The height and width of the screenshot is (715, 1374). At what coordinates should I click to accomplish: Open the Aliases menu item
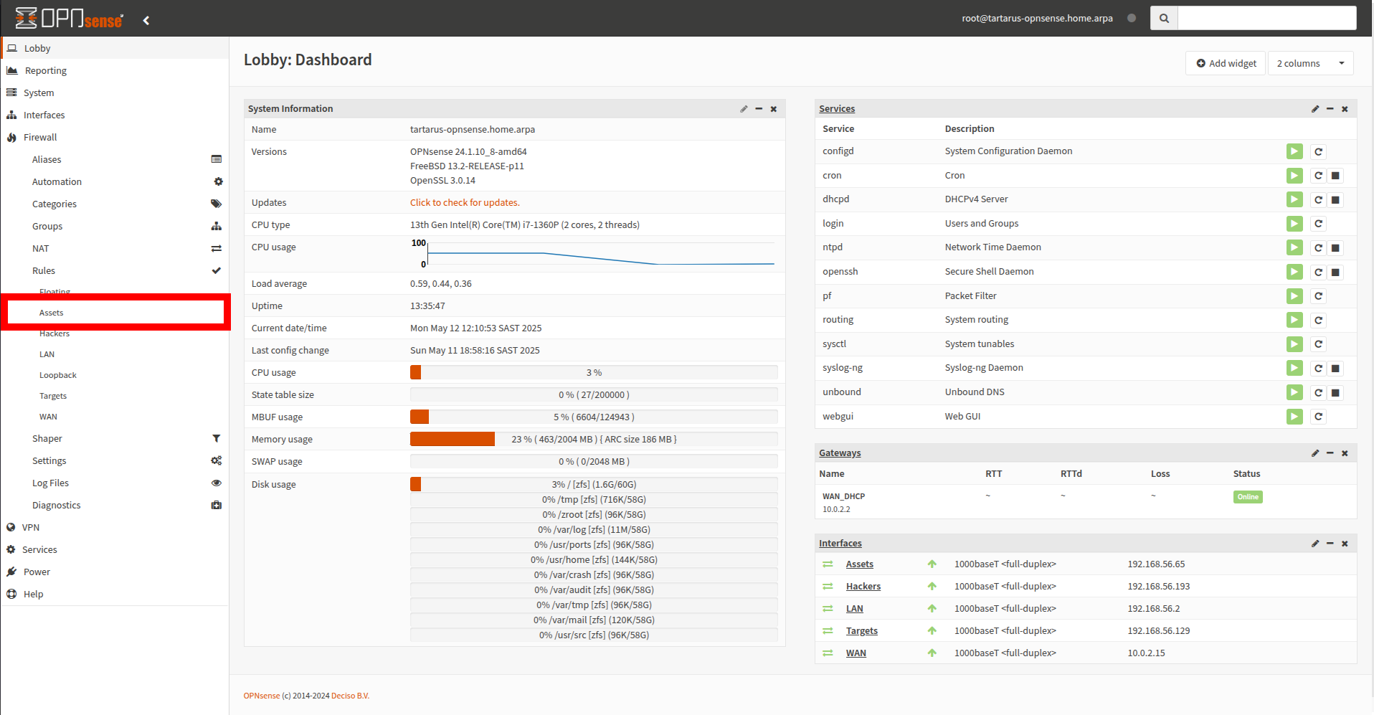coord(47,159)
